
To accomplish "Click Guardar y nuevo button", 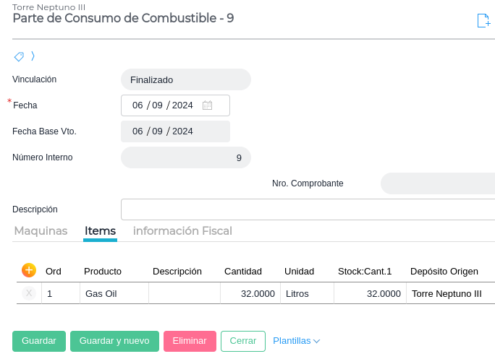I will 114,341.
